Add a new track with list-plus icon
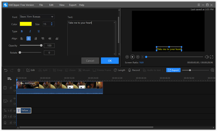217x131 pixels. [10, 79]
